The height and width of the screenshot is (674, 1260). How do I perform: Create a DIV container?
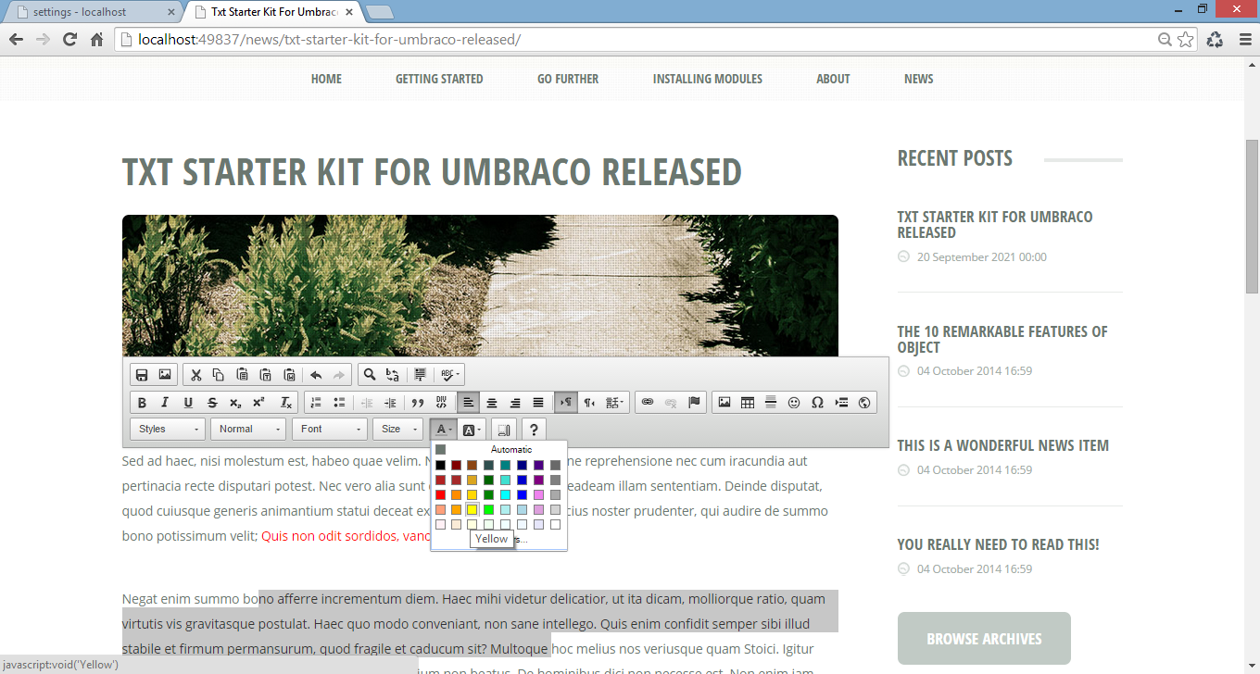point(441,403)
